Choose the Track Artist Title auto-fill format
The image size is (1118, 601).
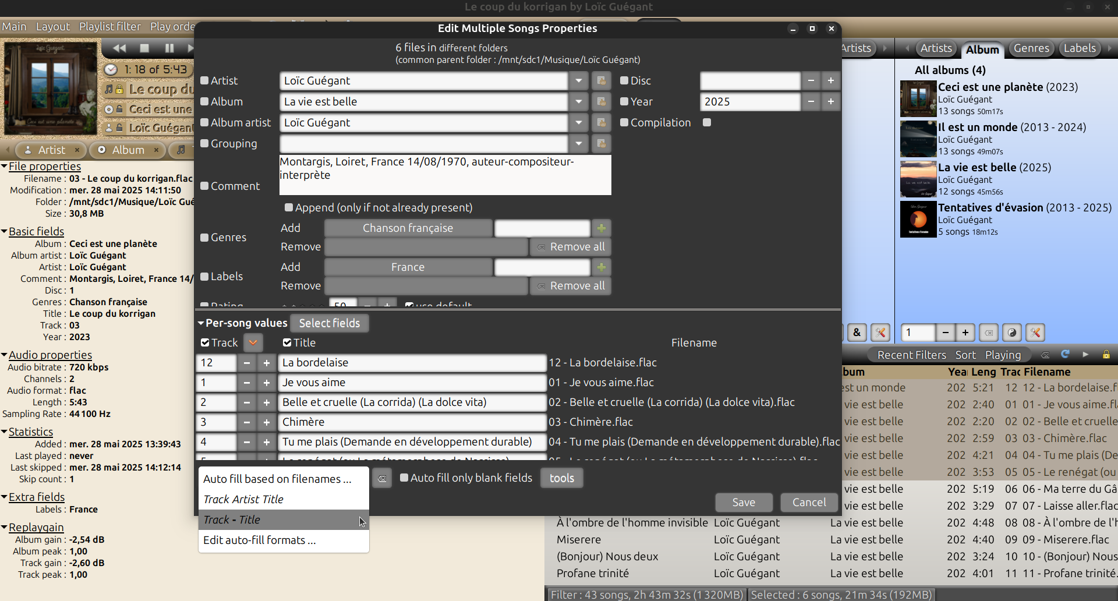tap(284, 499)
